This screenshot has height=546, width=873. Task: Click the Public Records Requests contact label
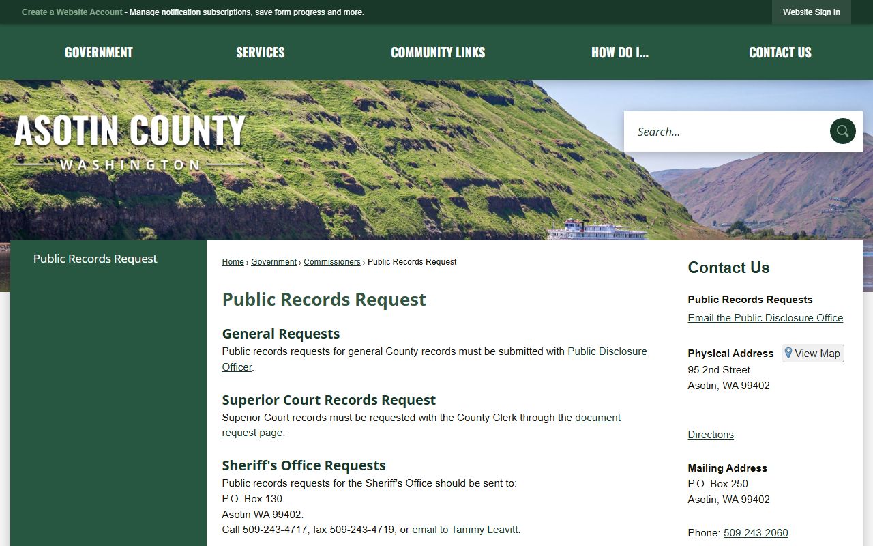[x=750, y=300]
